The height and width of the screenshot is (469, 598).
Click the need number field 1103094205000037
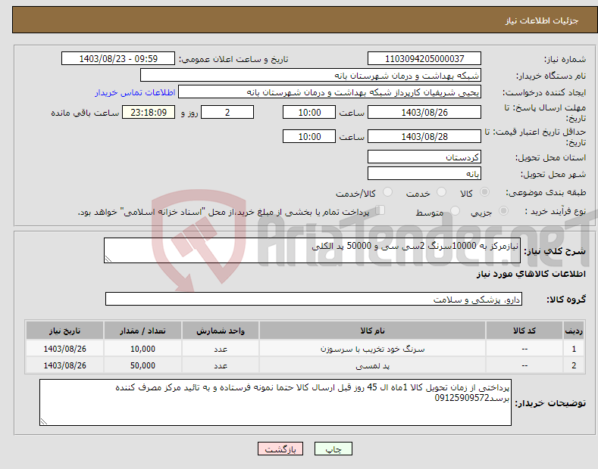424,59
